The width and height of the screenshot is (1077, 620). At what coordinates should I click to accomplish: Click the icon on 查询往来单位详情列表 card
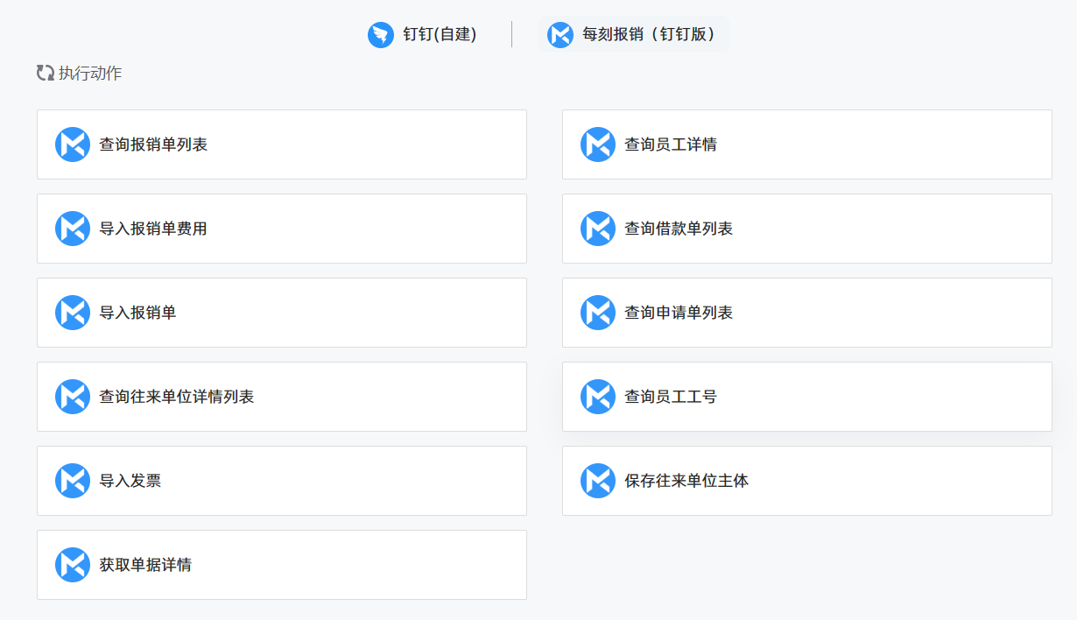pos(73,397)
